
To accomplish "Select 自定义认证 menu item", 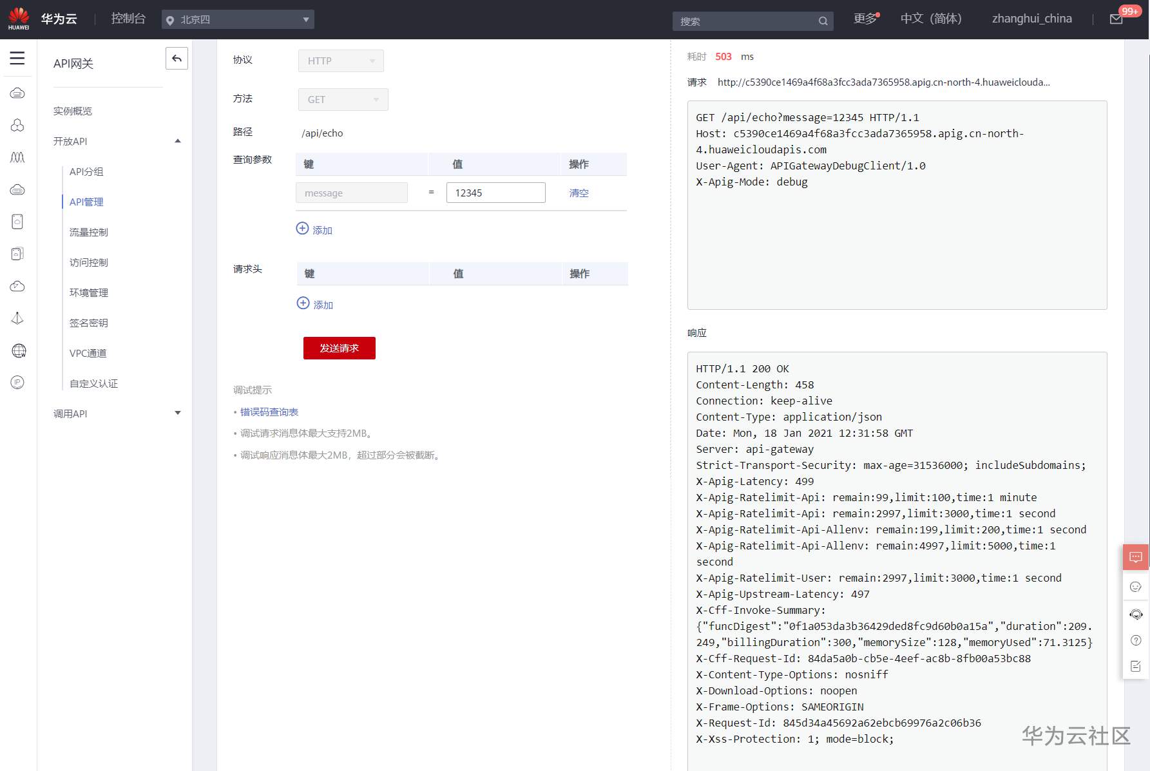I will click(93, 383).
